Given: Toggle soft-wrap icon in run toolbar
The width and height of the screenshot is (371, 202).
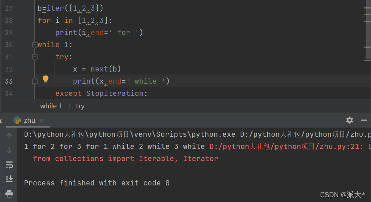Looking at the screenshot, I should (9, 165).
